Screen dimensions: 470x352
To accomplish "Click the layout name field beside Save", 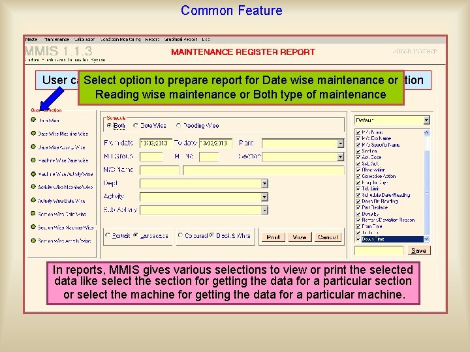I will click(x=379, y=250).
